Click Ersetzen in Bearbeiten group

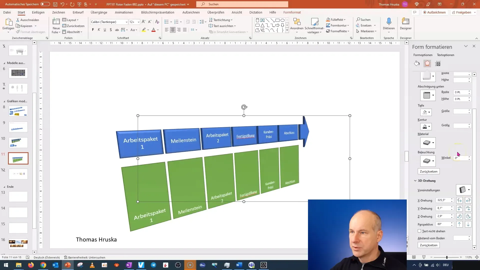tap(366, 25)
